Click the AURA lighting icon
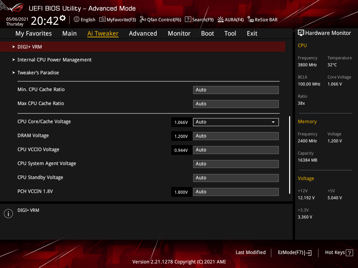Image resolution: width=358 pixels, height=268 pixels. [x=220, y=20]
